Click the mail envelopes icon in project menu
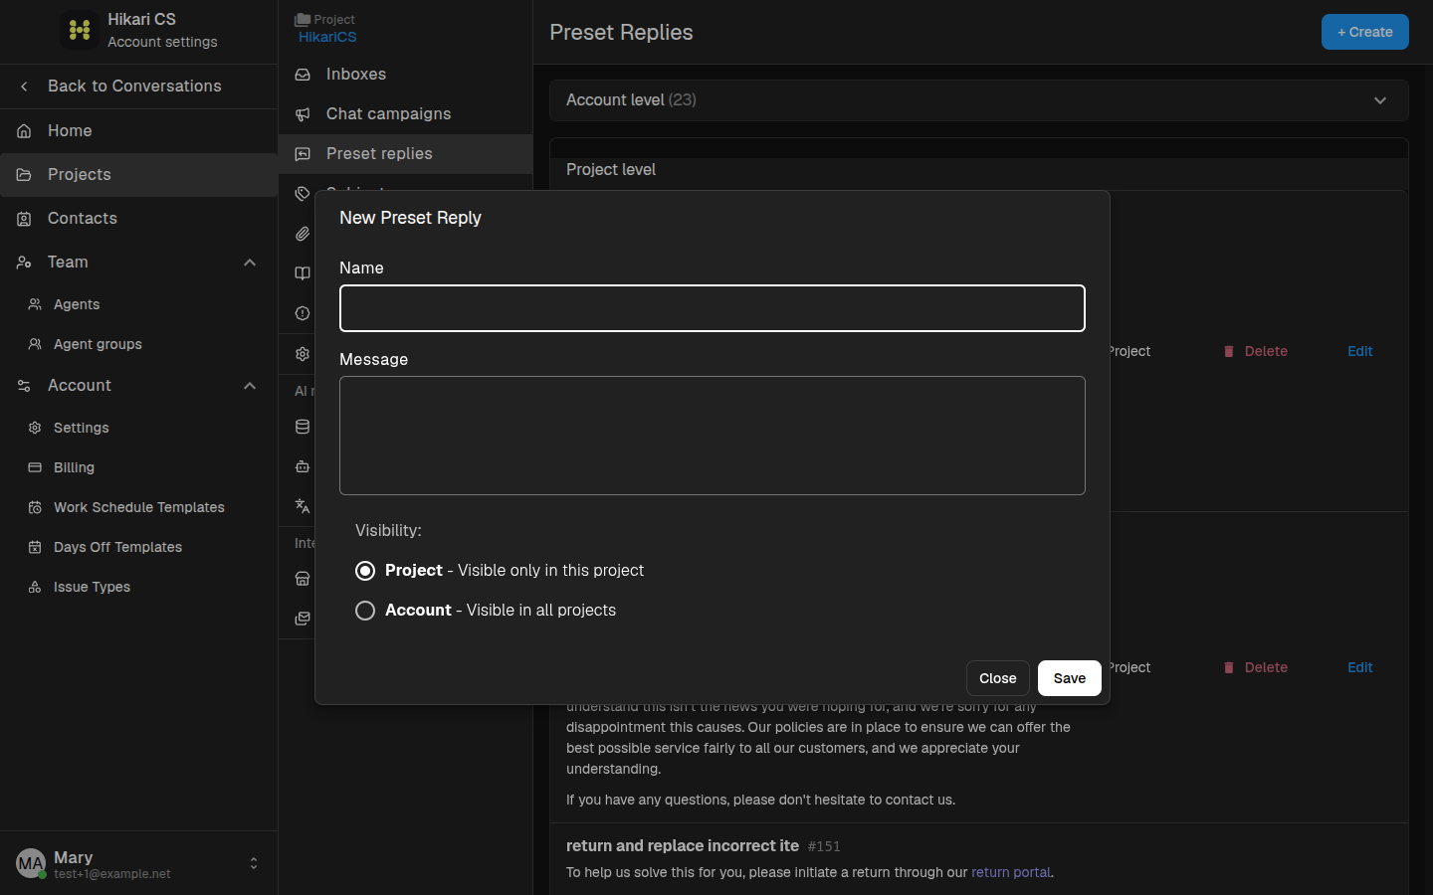 click(x=303, y=619)
